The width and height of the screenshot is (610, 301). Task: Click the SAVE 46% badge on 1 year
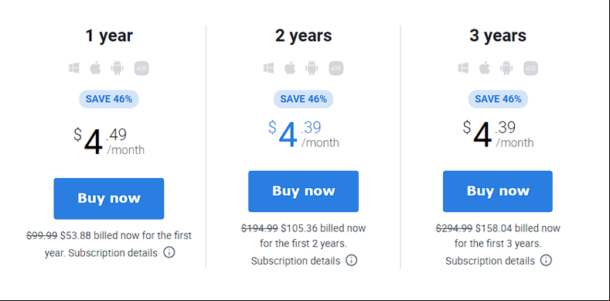109,99
